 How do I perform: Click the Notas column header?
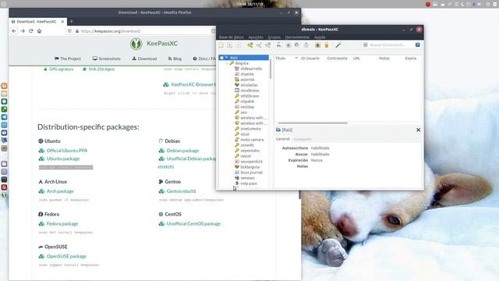[x=384, y=59]
